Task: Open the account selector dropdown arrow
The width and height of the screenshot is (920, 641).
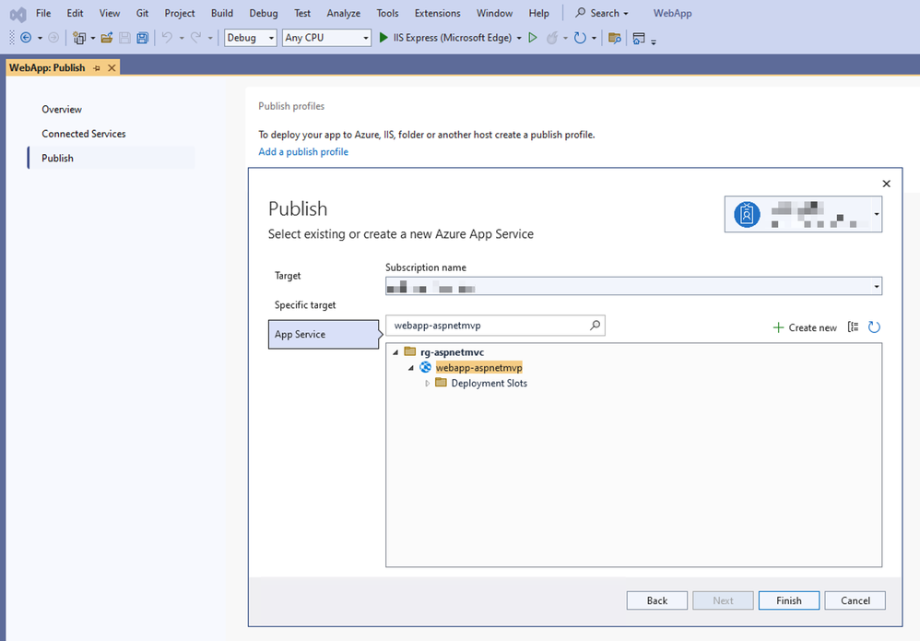Action: point(876,214)
